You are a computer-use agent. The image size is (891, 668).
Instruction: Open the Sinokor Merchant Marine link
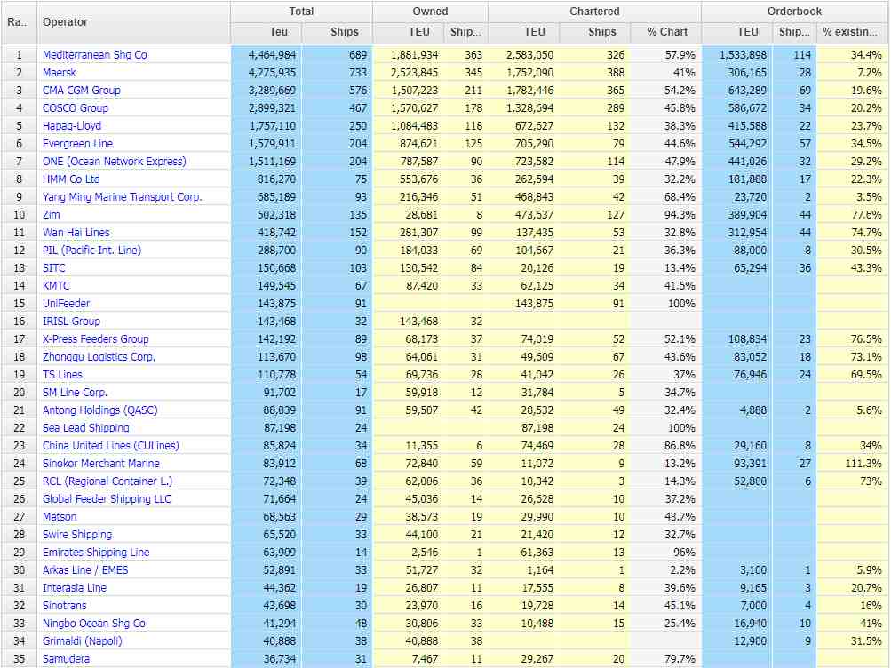click(x=101, y=463)
